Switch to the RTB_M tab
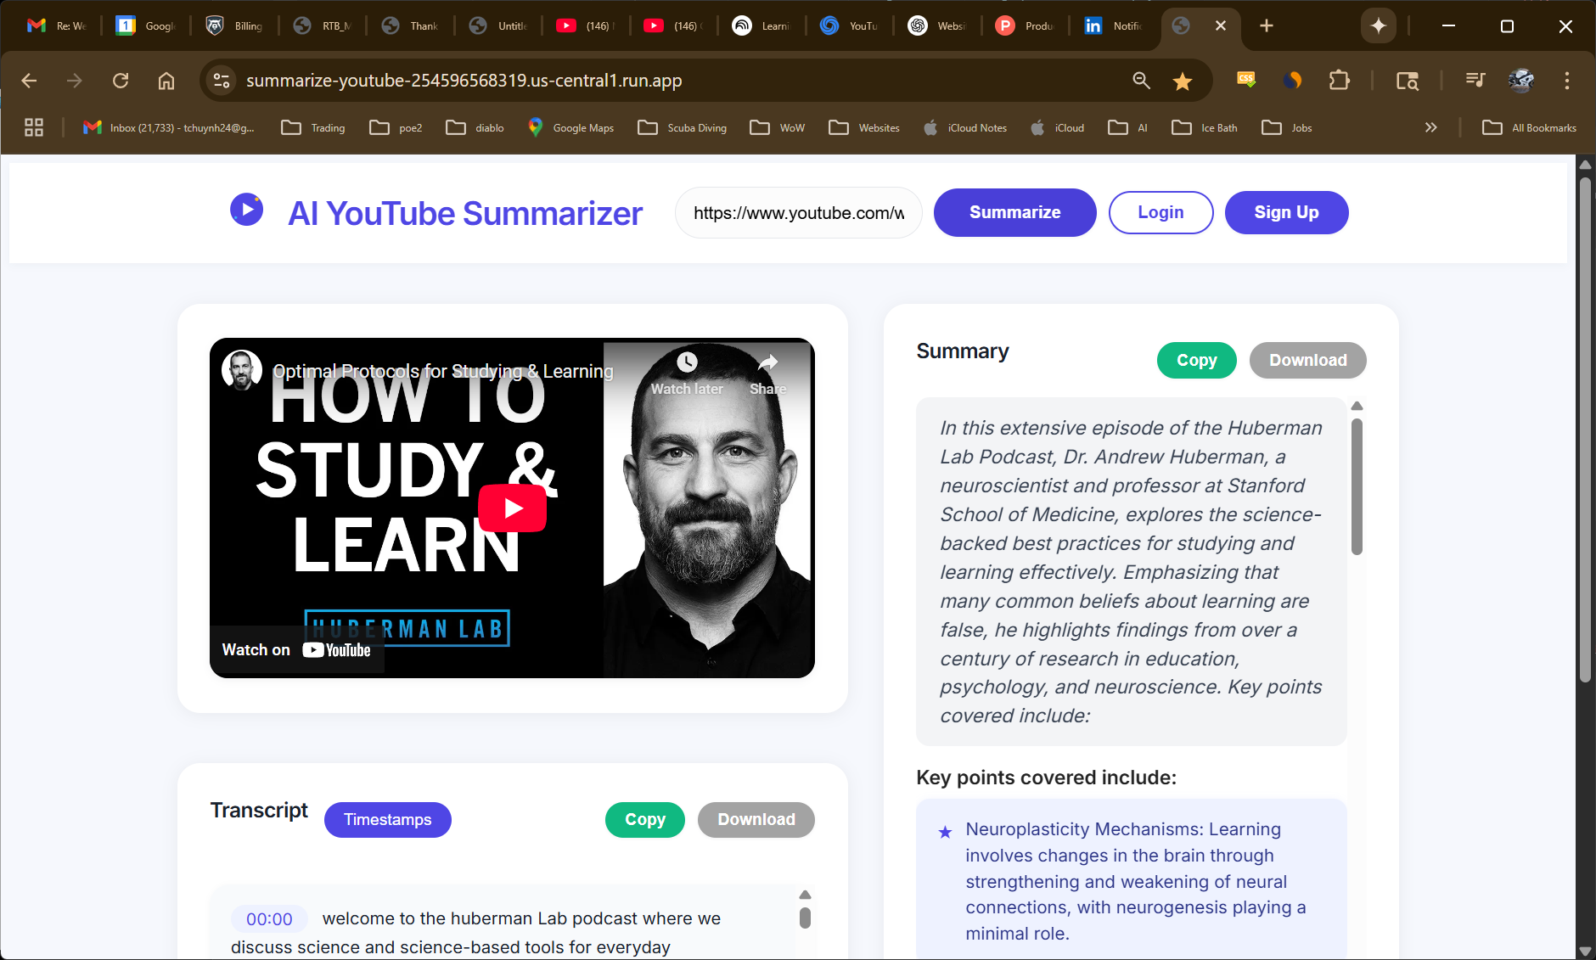The width and height of the screenshot is (1596, 960). tap(322, 25)
